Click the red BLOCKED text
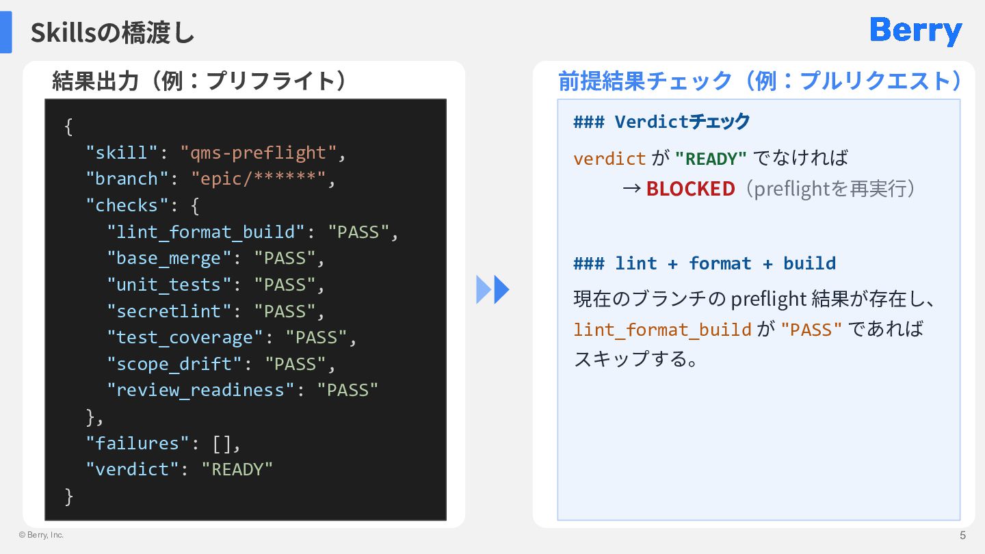Viewport: 985px width, 554px height. click(690, 188)
